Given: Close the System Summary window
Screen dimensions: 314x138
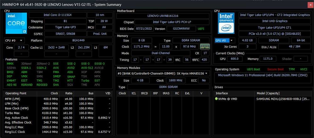Looking at the screenshot, I should click(x=310, y=5).
